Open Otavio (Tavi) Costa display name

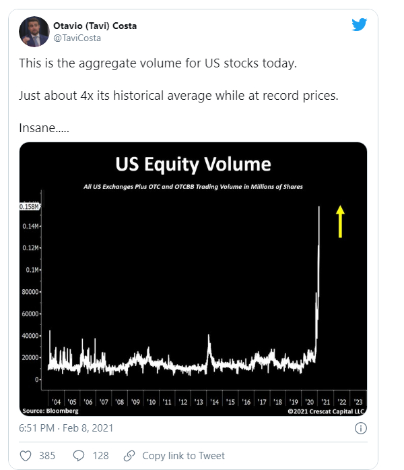pyautogui.click(x=95, y=26)
